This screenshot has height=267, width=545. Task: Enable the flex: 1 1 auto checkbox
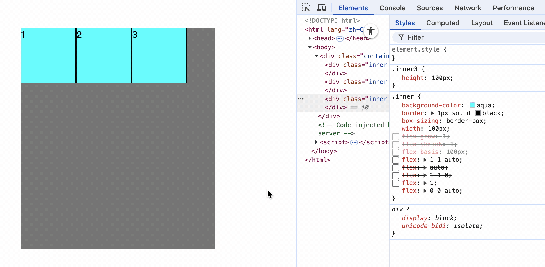[396, 160]
